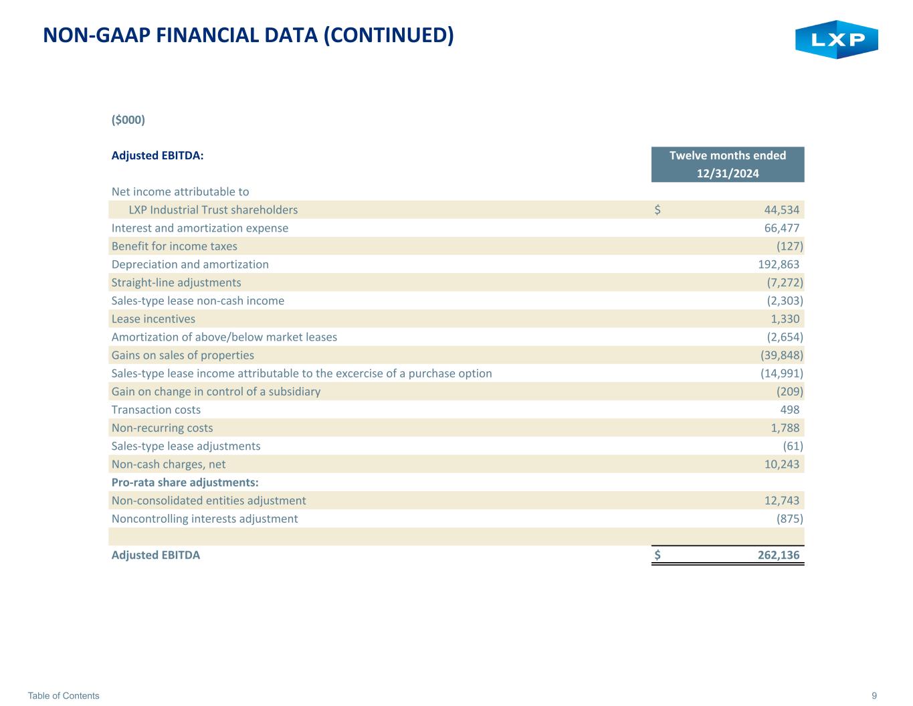Select the purchase option sales-type lease income label

[x=302, y=373]
